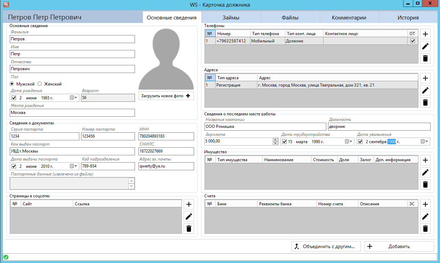Switch to the Займы tab

[x=231, y=18]
